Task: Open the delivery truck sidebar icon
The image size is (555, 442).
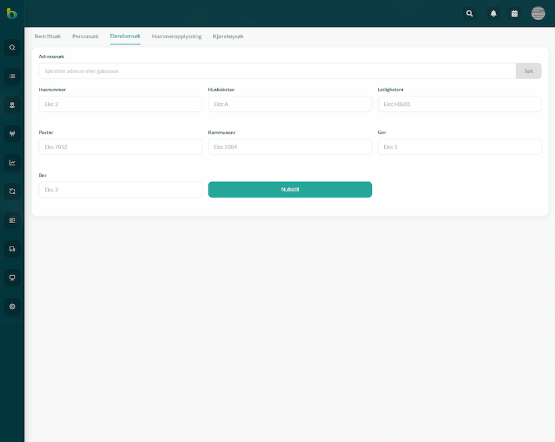Action: (x=12, y=249)
